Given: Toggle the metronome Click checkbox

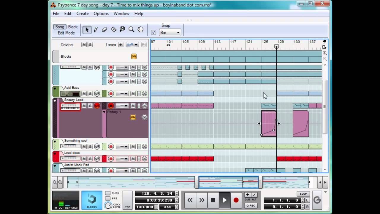Looking at the screenshot, I should click(107, 193).
